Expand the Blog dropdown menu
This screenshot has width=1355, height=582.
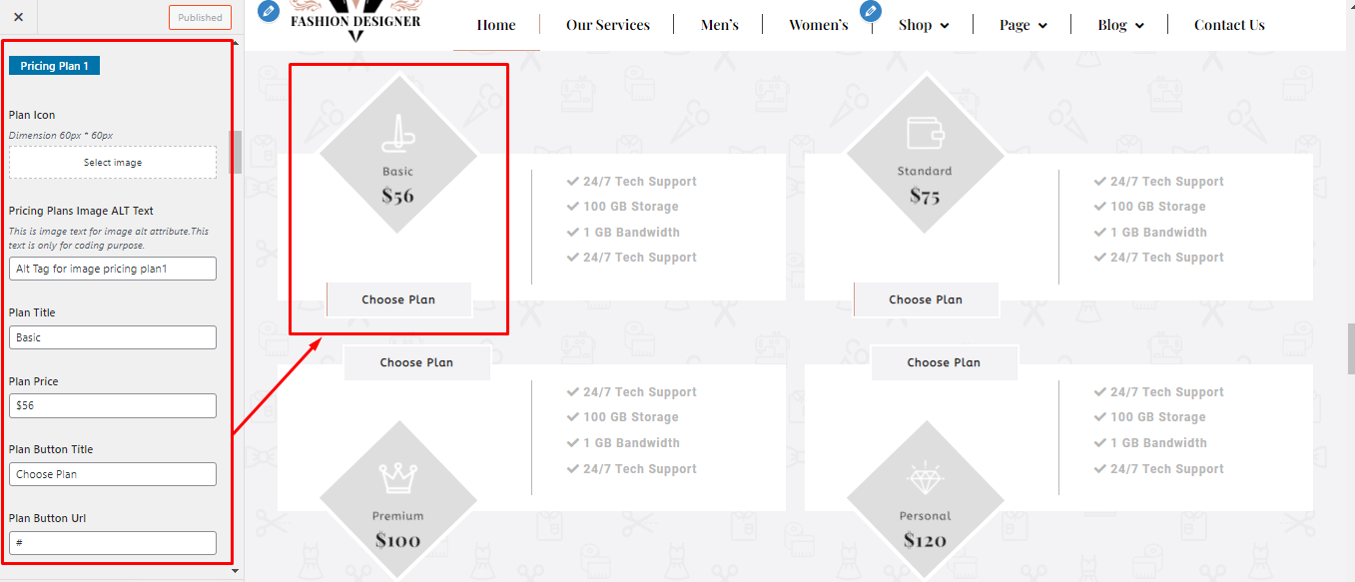[x=1120, y=25]
